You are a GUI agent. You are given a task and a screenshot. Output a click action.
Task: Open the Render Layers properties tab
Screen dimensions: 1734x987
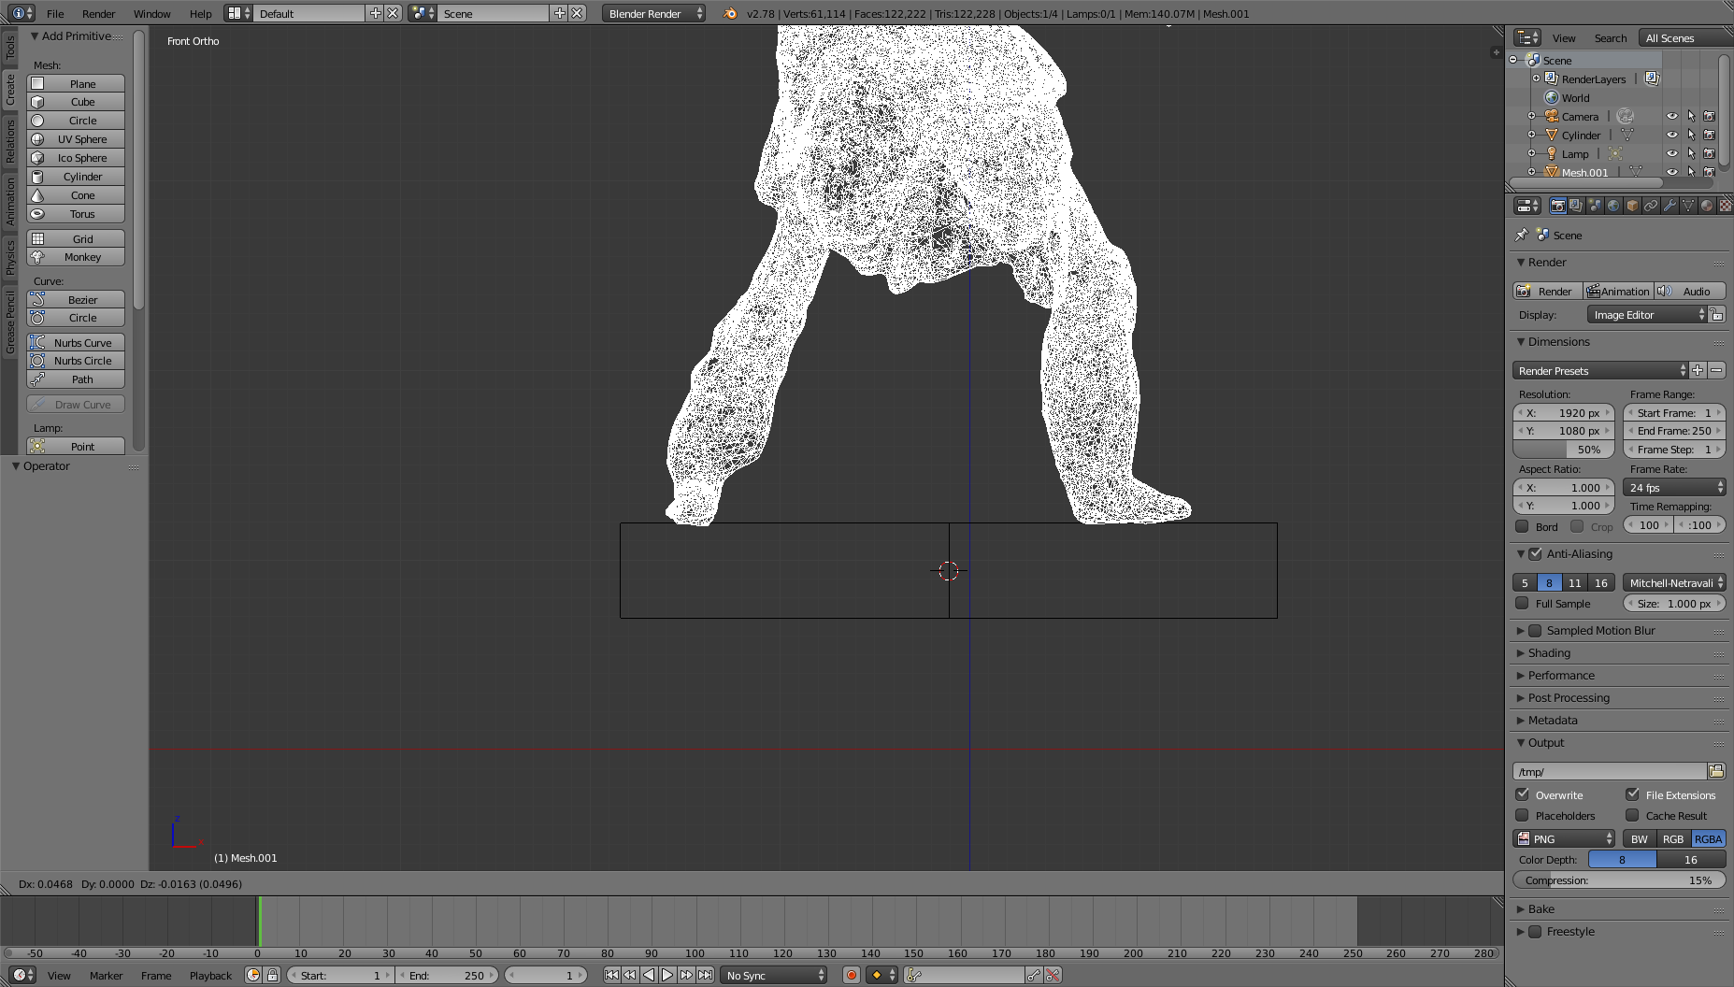[x=1576, y=206]
